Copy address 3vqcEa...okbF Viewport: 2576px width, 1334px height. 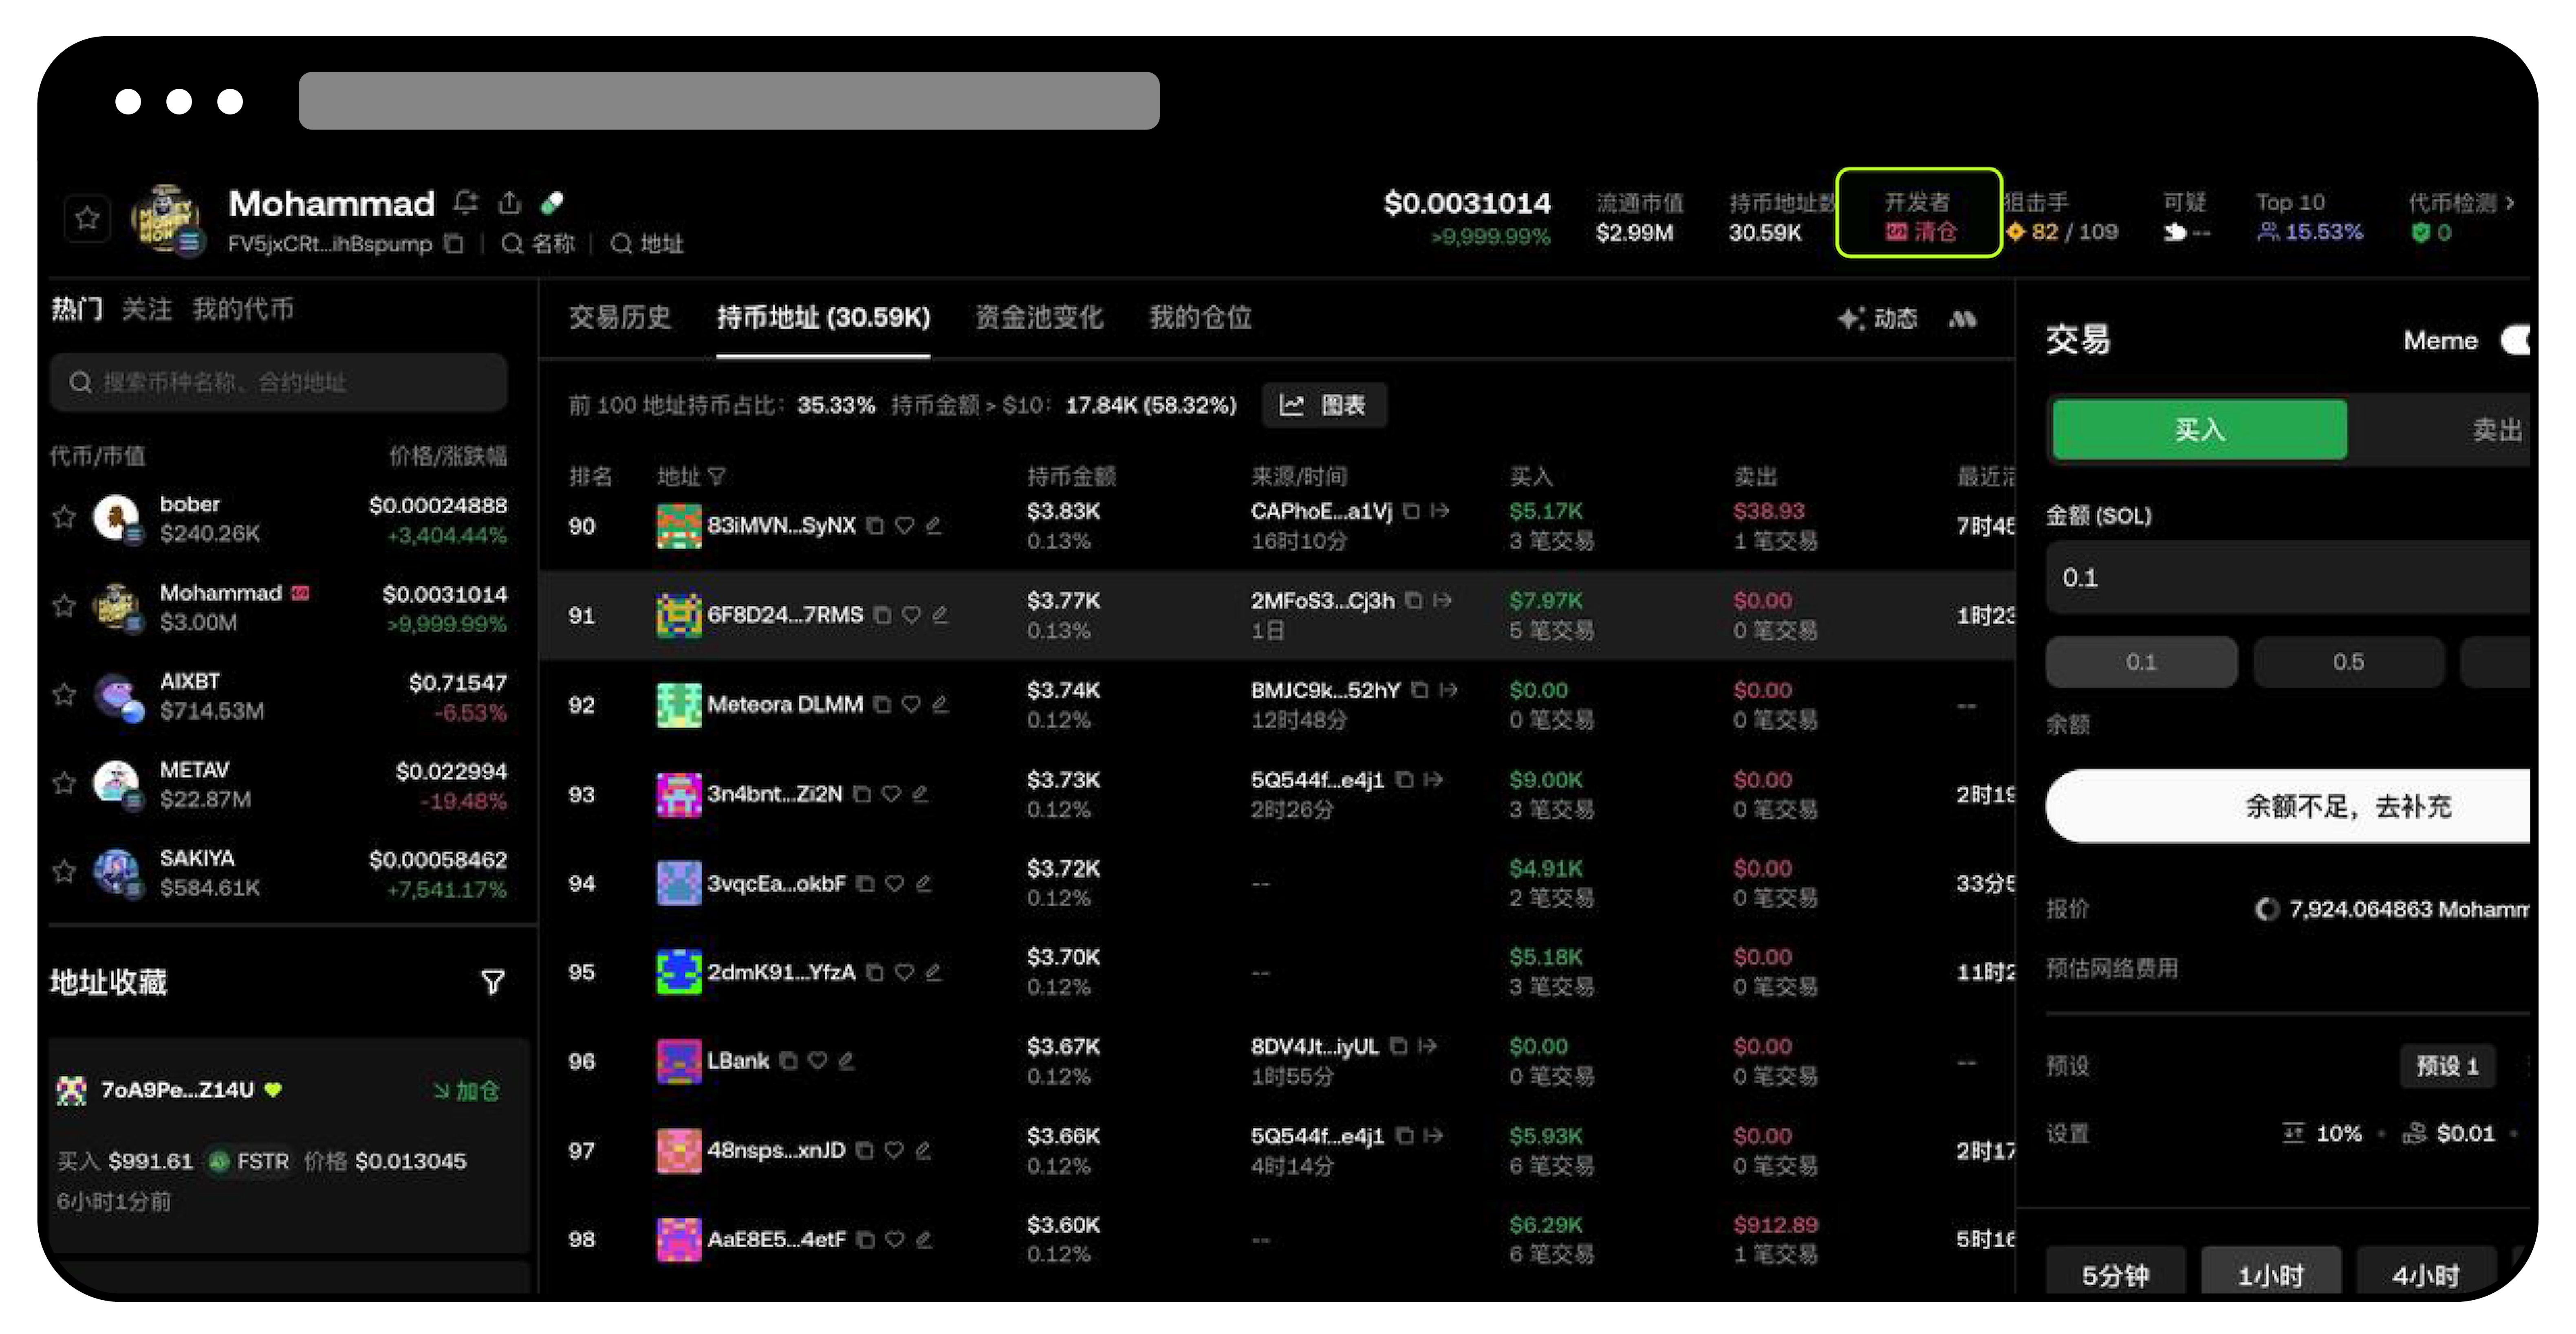coord(866,883)
